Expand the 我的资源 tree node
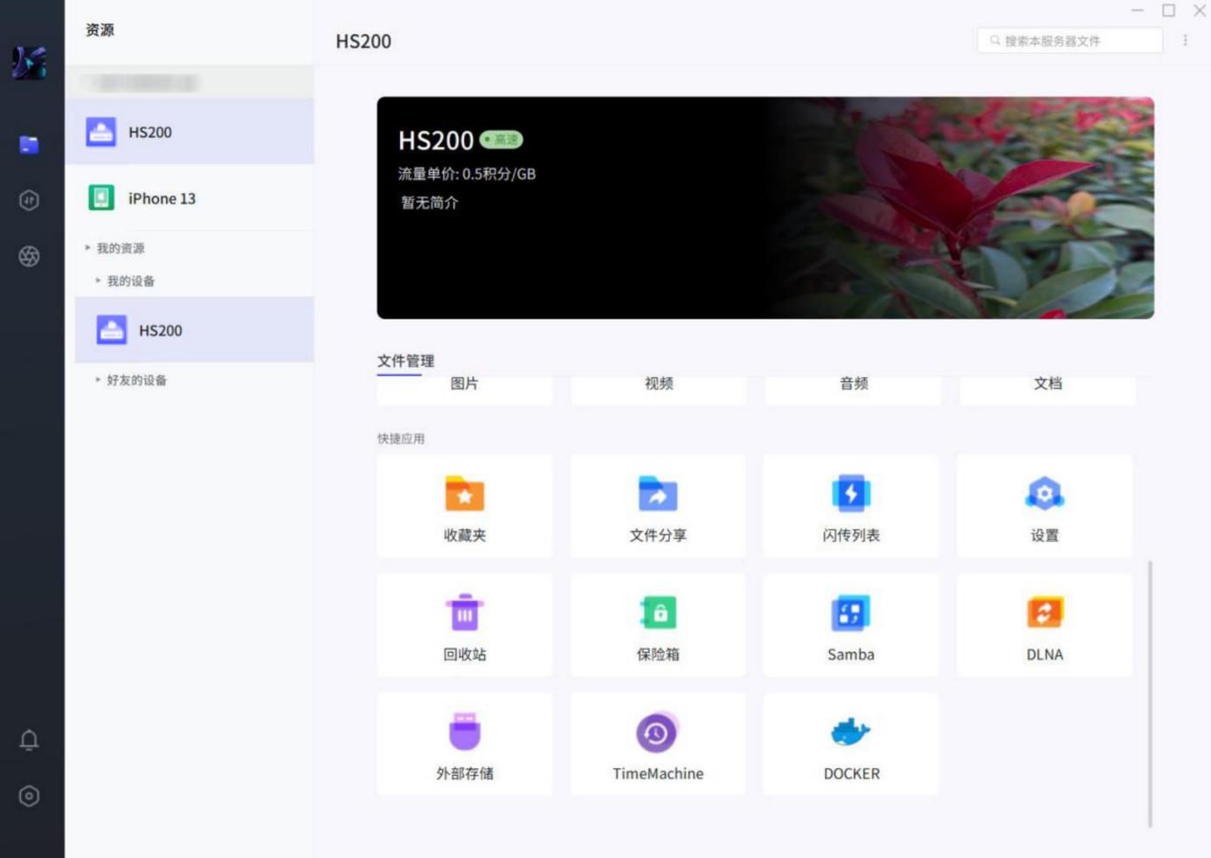The width and height of the screenshot is (1211, 858). tap(88, 248)
